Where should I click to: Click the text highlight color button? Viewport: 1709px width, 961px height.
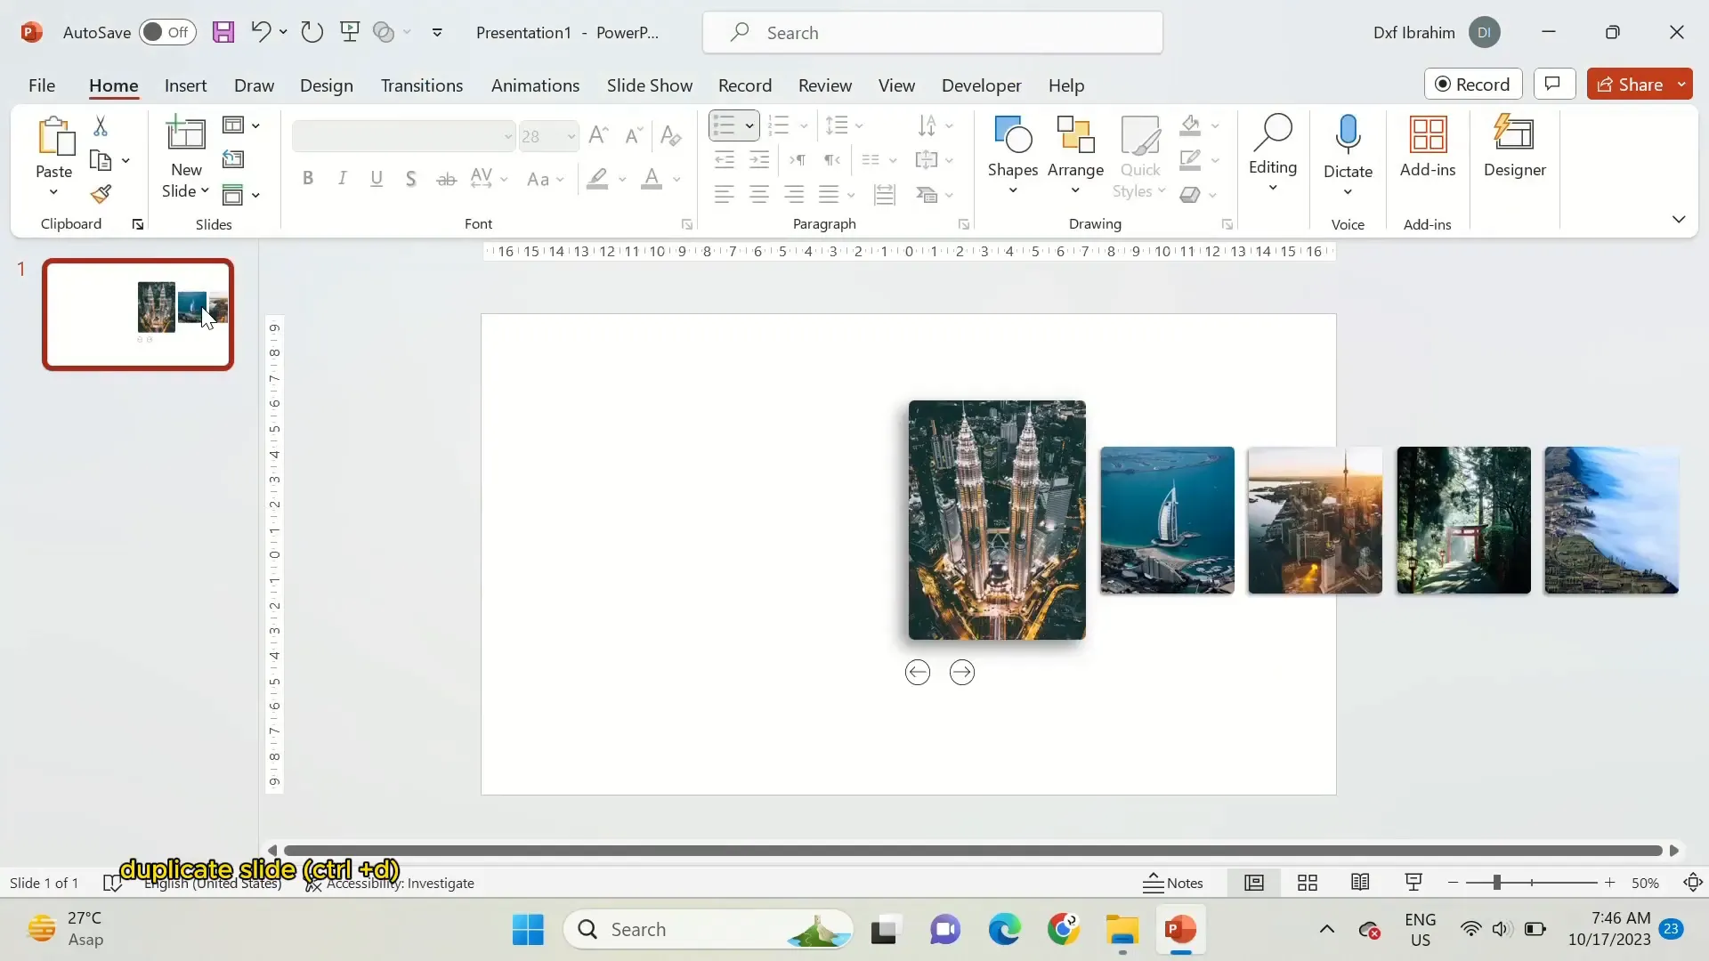point(597,179)
